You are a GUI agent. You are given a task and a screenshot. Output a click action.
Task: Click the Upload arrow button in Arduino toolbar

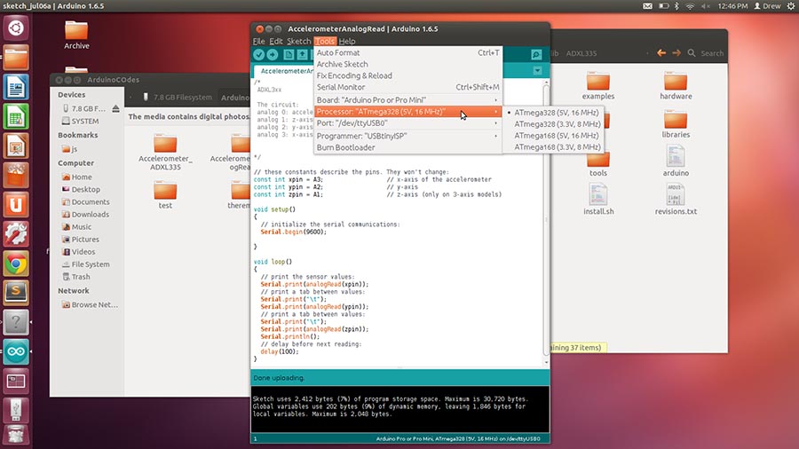click(273, 54)
